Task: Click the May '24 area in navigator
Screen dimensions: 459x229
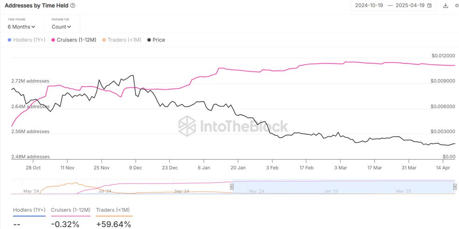Action: (31, 191)
